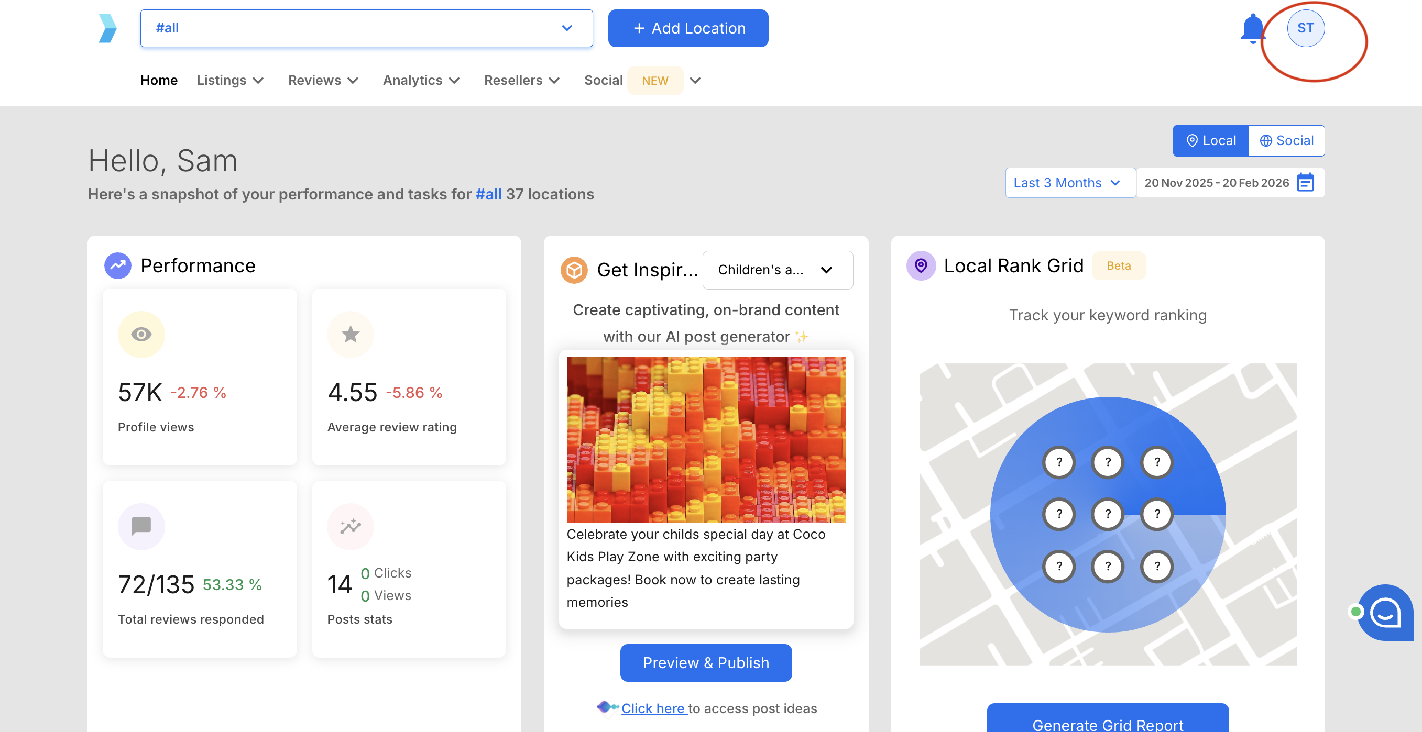Click the blue chevron app logo

[x=107, y=28]
